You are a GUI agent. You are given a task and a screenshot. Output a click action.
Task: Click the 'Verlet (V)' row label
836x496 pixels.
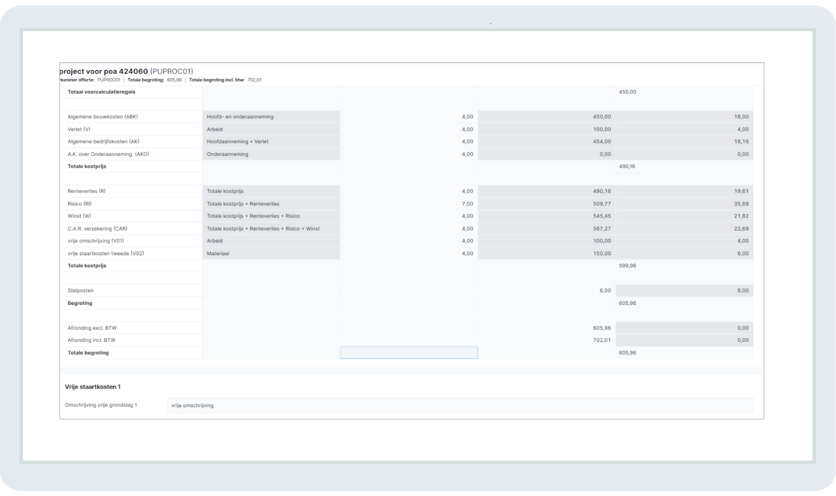tap(79, 129)
